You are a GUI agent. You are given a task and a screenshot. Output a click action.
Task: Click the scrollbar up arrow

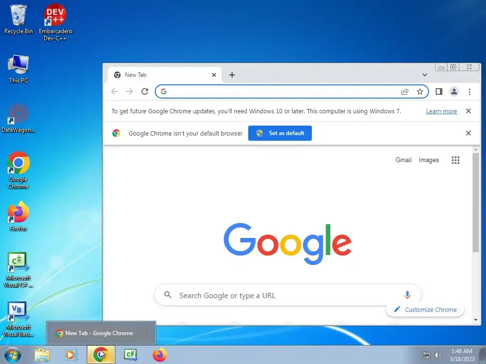coord(476,150)
